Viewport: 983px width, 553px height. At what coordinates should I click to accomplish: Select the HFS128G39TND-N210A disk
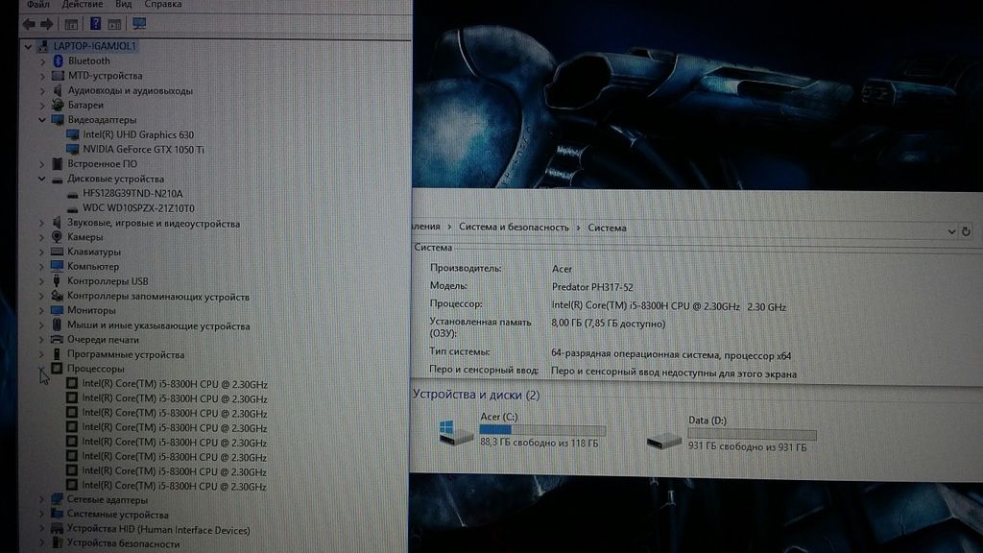tap(132, 194)
